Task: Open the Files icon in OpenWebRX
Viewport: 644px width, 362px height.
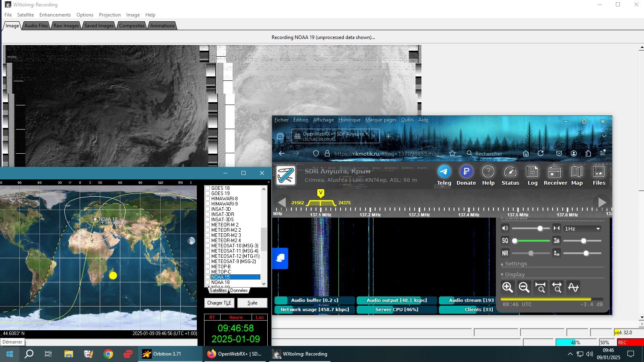Action: 599,175
